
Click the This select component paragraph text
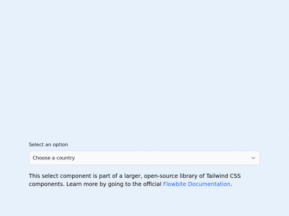(135, 180)
